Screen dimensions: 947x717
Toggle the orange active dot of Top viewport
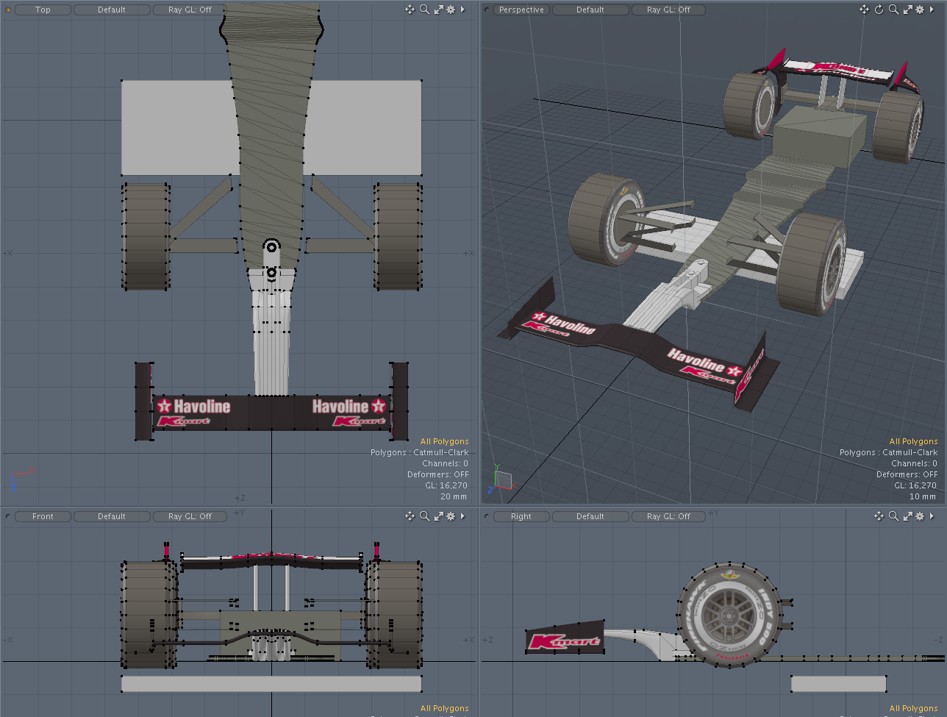(9, 10)
